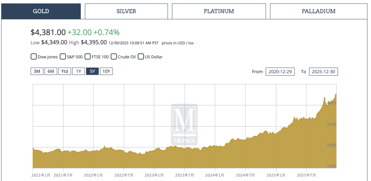Show the PALLADIUM price chart
Image resolution: width=371 pixels, height=181 pixels.
coord(318,11)
